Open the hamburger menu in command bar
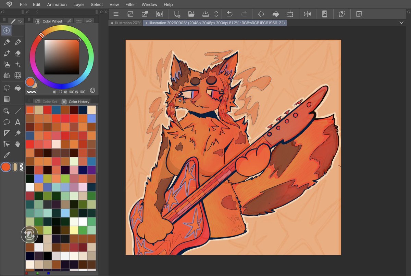The height and width of the screenshot is (276, 411). pos(116,14)
